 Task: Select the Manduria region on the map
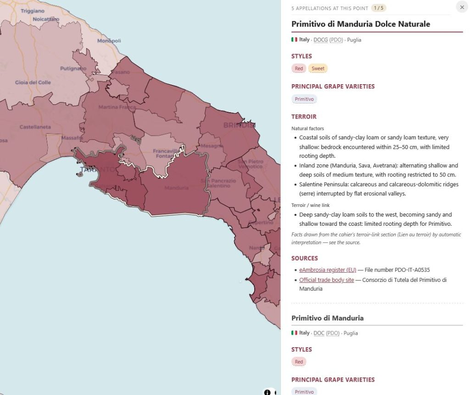175,188
